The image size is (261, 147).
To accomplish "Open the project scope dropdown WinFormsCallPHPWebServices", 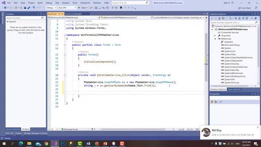I will coord(73,18).
